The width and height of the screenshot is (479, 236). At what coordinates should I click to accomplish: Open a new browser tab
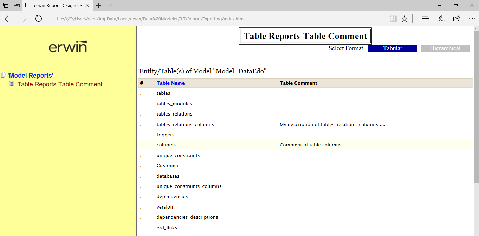[x=99, y=6]
